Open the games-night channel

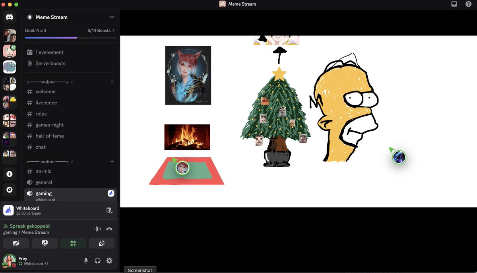[x=71, y=125]
